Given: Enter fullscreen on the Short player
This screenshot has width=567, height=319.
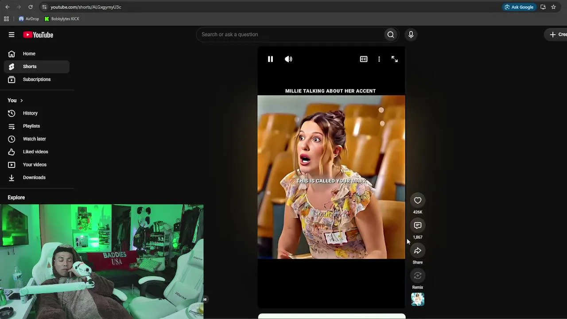Looking at the screenshot, I should (x=395, y=59).
